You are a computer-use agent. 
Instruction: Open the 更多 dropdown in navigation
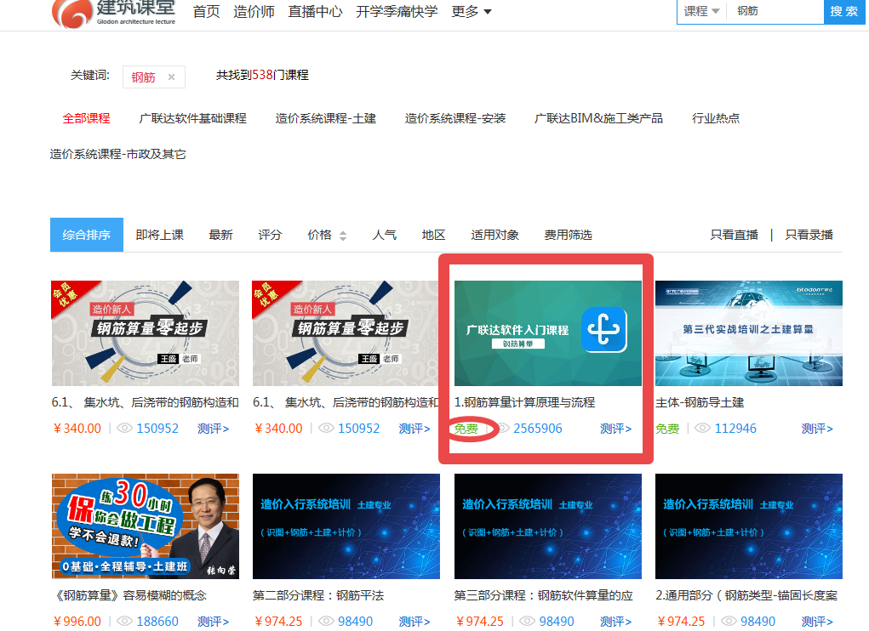472,12
